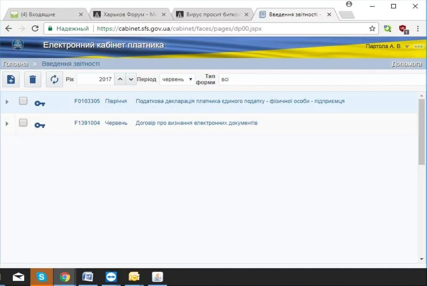Close the Введення звітності tab
The height and width of the screenshot is (286, 427).
(x=329, y=15)
